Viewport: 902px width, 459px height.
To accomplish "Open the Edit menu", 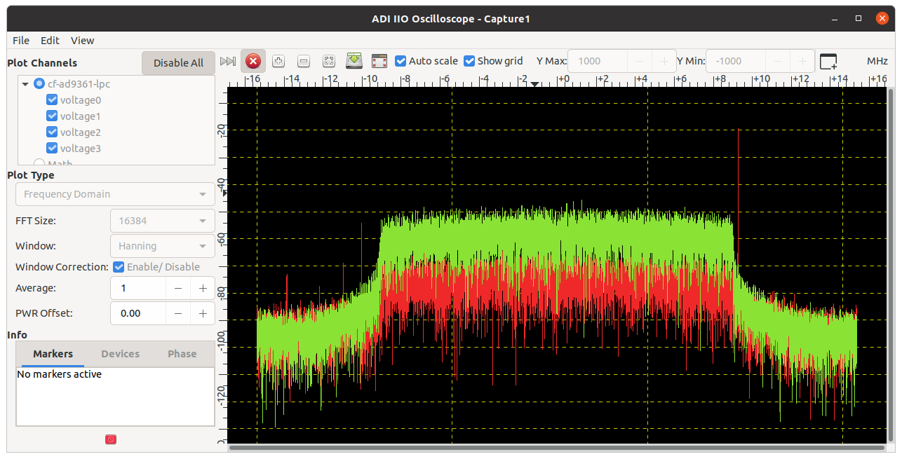I will tap(50, 41).
